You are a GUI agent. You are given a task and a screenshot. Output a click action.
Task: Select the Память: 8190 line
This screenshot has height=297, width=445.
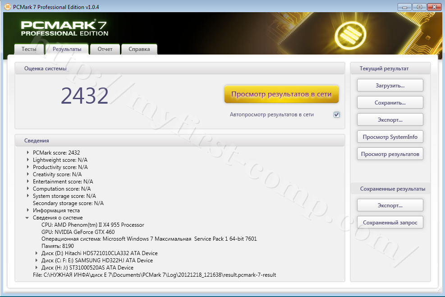point(58,246)
